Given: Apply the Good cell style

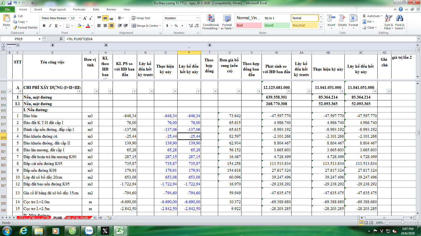Looking at the screenshot, I should (277, 25).
